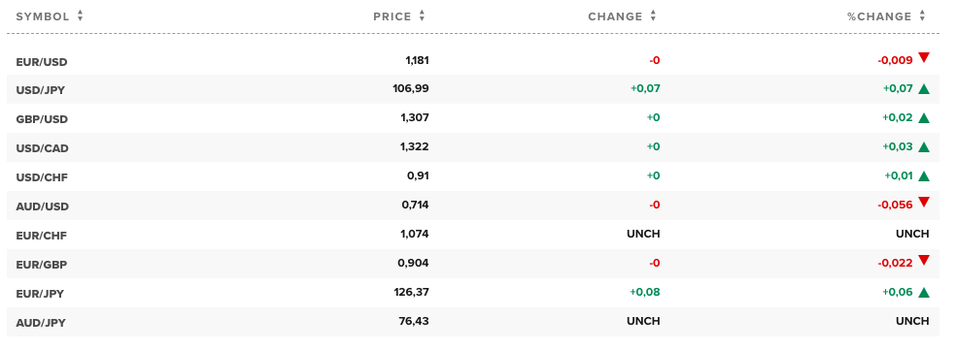Sort table by CHANGE column arrows

653,16
